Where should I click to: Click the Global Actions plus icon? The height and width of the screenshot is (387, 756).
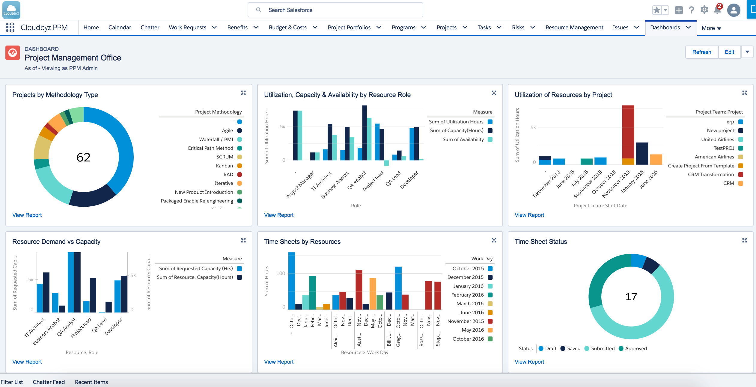[679, 10]
